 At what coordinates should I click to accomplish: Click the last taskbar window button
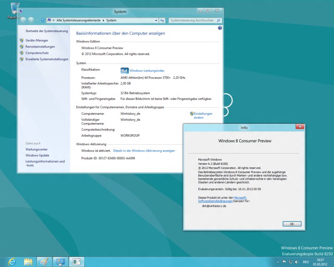click(x=77, y=262)
